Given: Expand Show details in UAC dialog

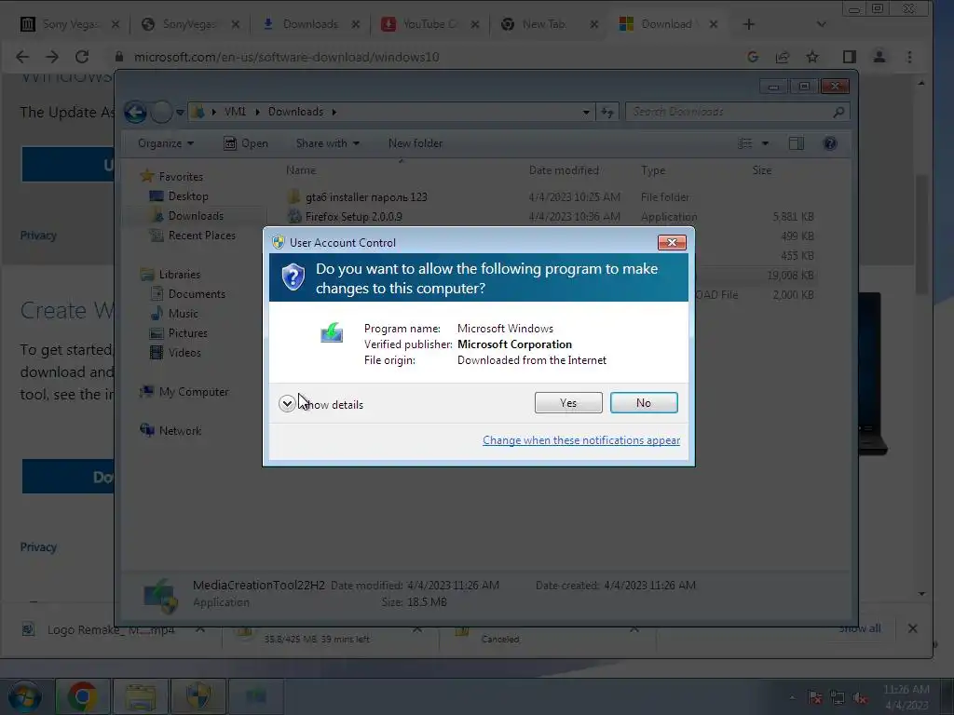Looking at the screenshot, I should tap(321, 404).
